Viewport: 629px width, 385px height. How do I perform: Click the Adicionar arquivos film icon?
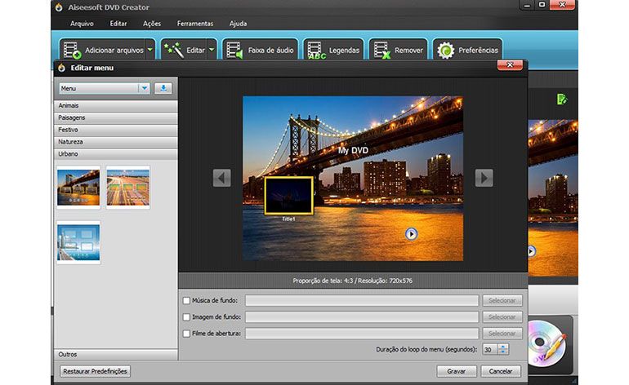click(x=73, y=51)
